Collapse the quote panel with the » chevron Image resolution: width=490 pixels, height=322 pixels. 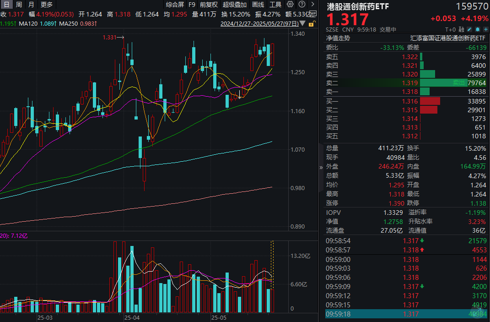(x=321, y=167)
